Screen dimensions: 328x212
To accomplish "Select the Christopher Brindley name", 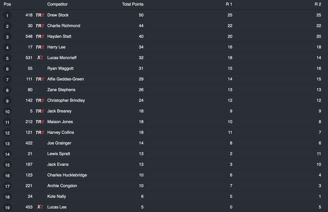I will pyautogui.click(x=66, y=101).
